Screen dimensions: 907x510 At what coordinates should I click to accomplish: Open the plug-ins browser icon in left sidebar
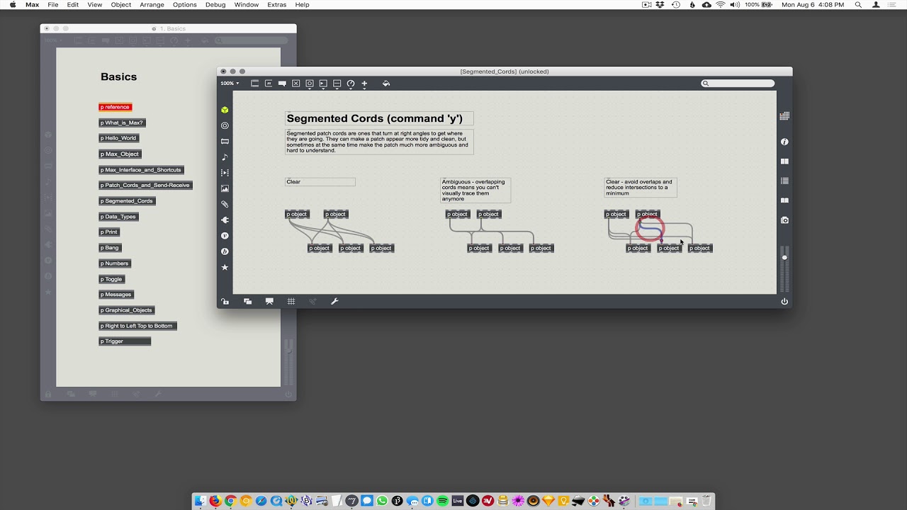(225, 220)
